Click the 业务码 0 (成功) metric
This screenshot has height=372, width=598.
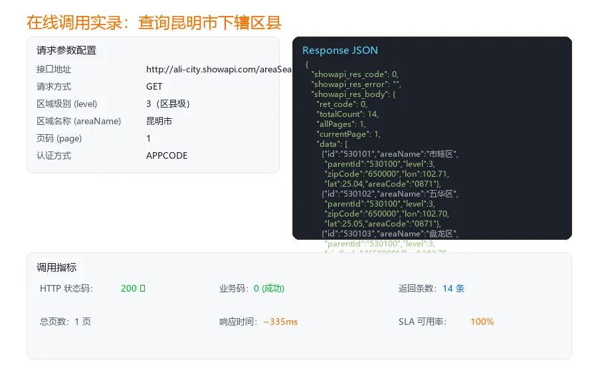(x=252, y=288)
